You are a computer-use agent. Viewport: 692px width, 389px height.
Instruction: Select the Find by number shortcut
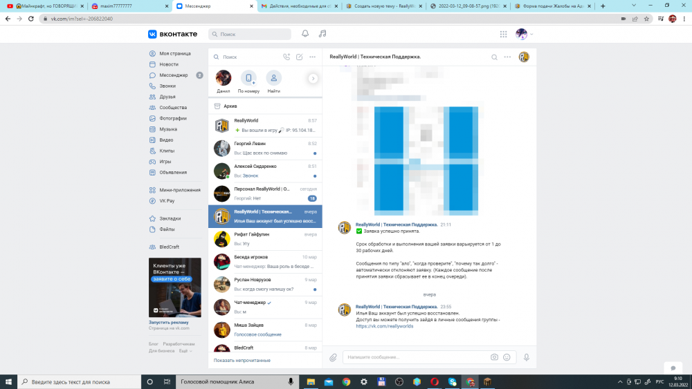point(248,82)
